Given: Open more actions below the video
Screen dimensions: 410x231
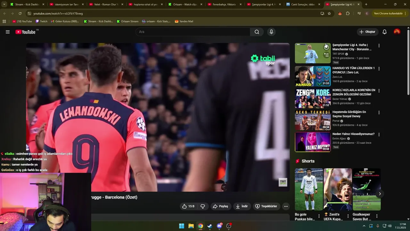Looking at the screenshot, I should tap(286, 206).
